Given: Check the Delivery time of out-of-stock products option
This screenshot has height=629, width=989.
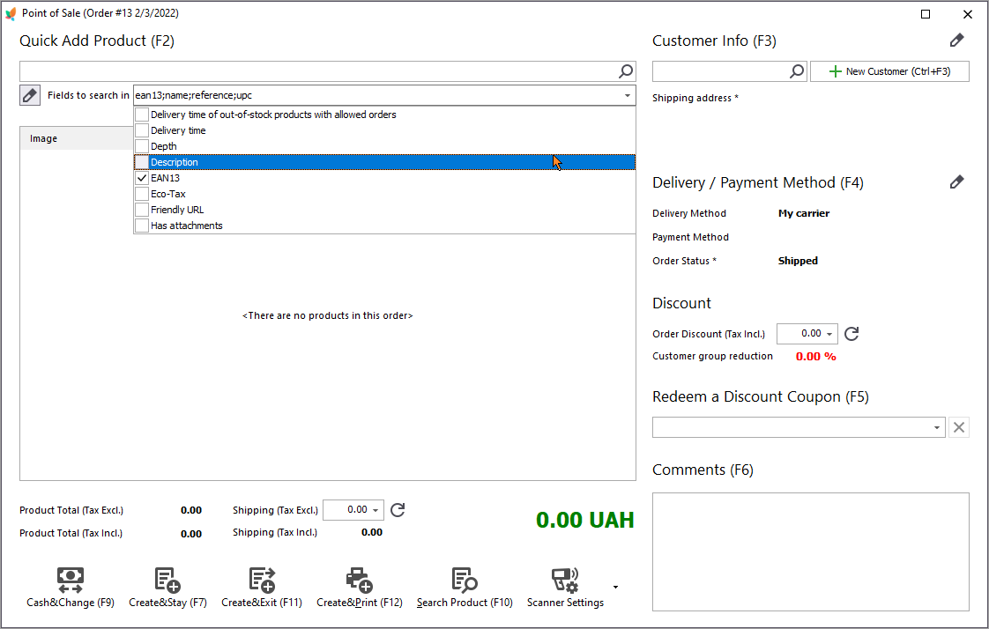Looking at the screenshot, I should [142, 115].
